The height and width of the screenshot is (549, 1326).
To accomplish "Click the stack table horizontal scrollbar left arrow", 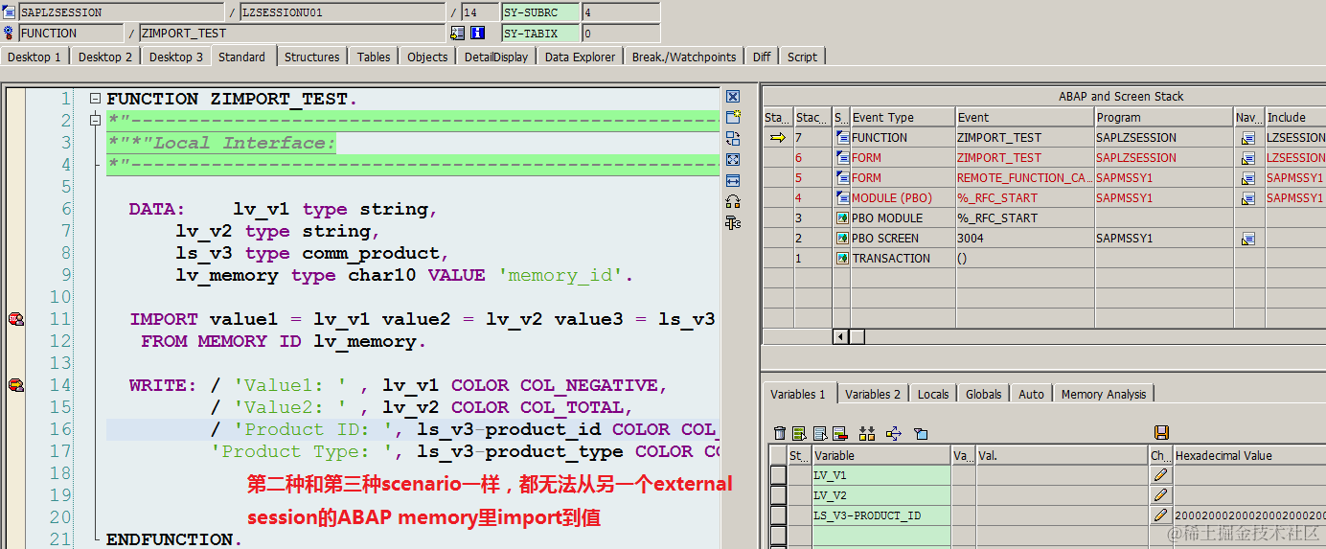I will (840, 336).
